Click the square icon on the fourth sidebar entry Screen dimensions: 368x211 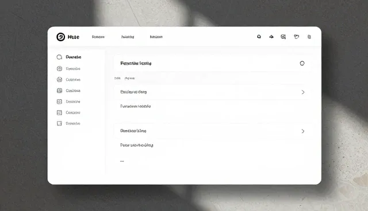(x=59, y=91)
